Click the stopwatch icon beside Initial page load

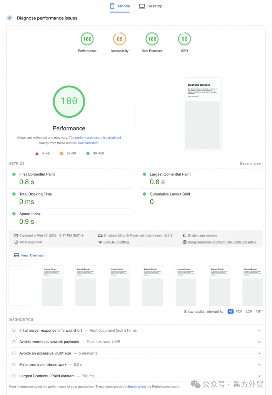(16, 242)
